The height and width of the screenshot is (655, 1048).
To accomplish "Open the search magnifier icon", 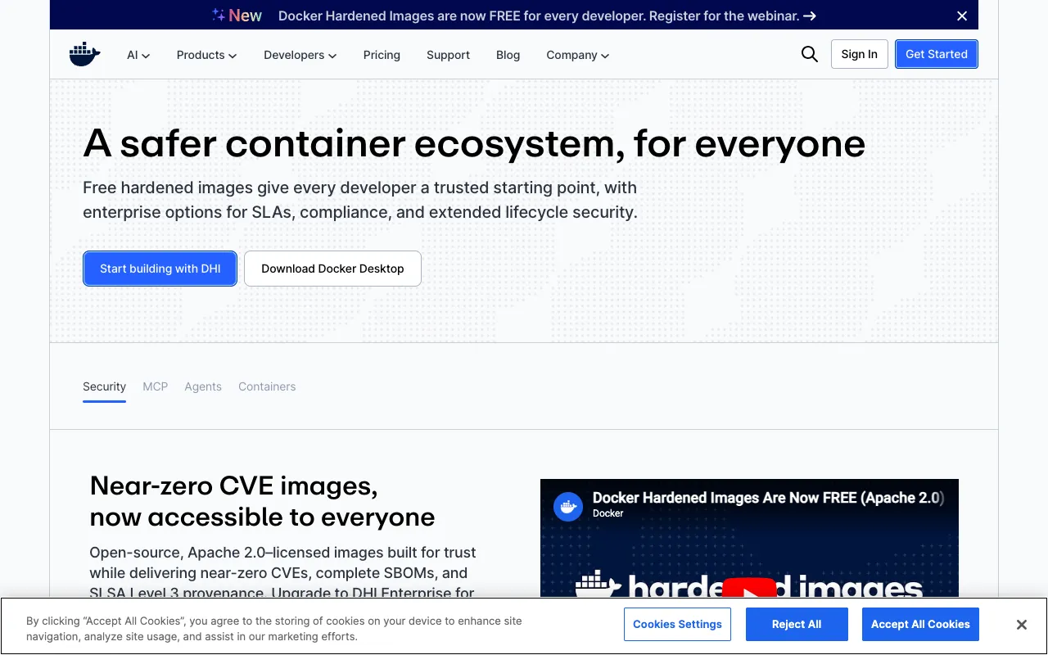I will (809, 54).
